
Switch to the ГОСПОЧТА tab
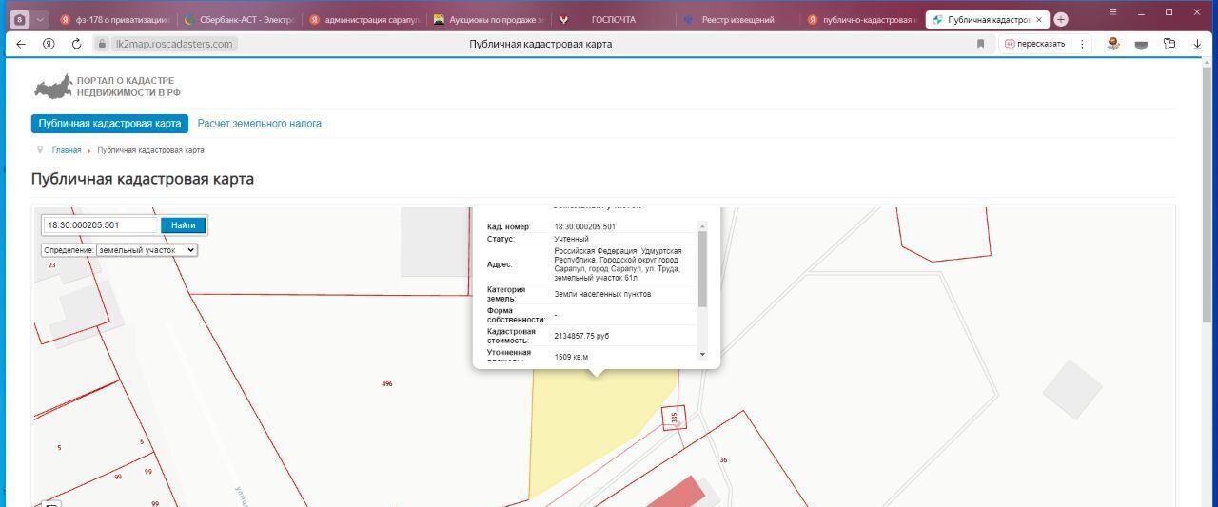coord(613,19)
